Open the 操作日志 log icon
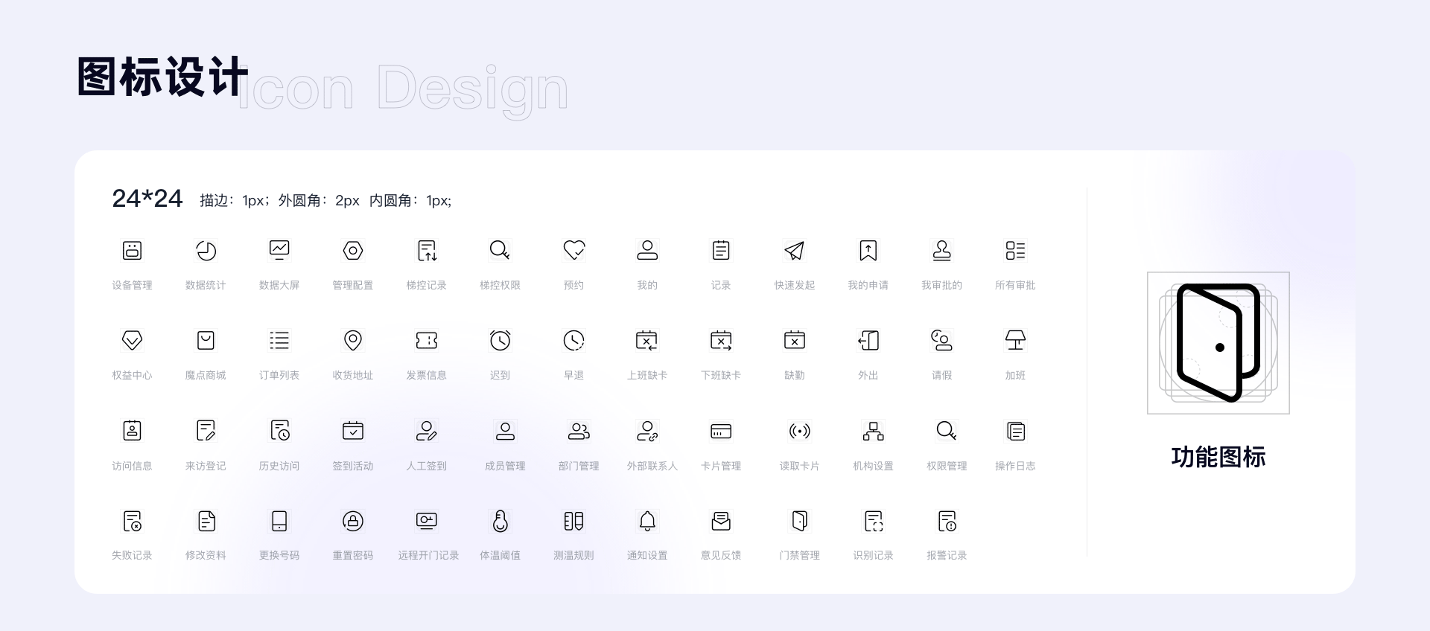Viewport: 1430px width, 631px height. (x=1016, y=431)
